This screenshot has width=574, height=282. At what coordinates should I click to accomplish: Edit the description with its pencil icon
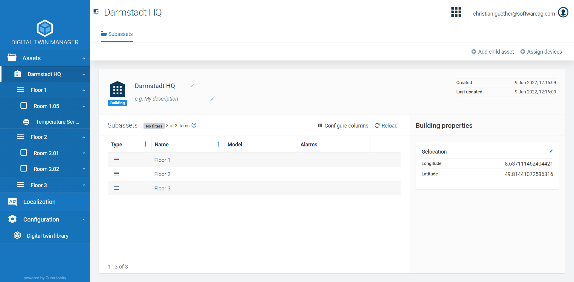(212, 99)
